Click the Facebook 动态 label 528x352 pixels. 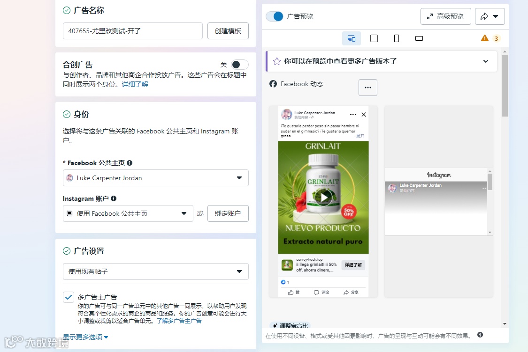pyautogui.click(x=302, y=84)
